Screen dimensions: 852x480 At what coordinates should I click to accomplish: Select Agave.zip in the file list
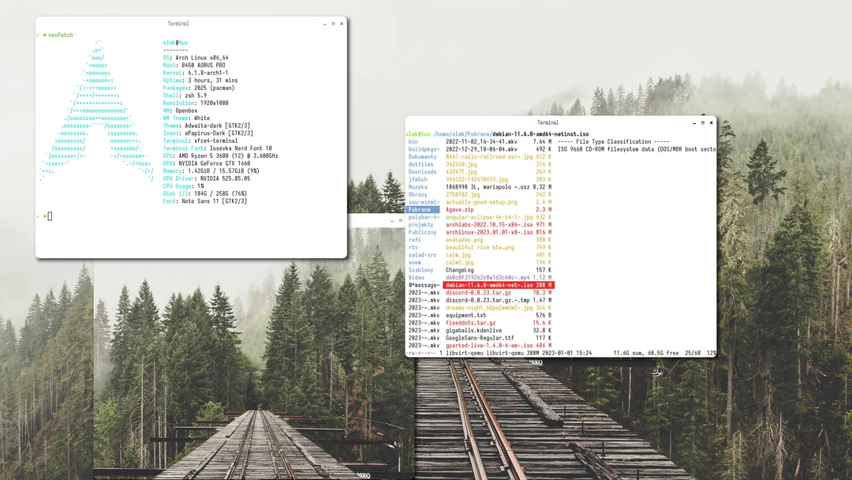pos(461,209)
